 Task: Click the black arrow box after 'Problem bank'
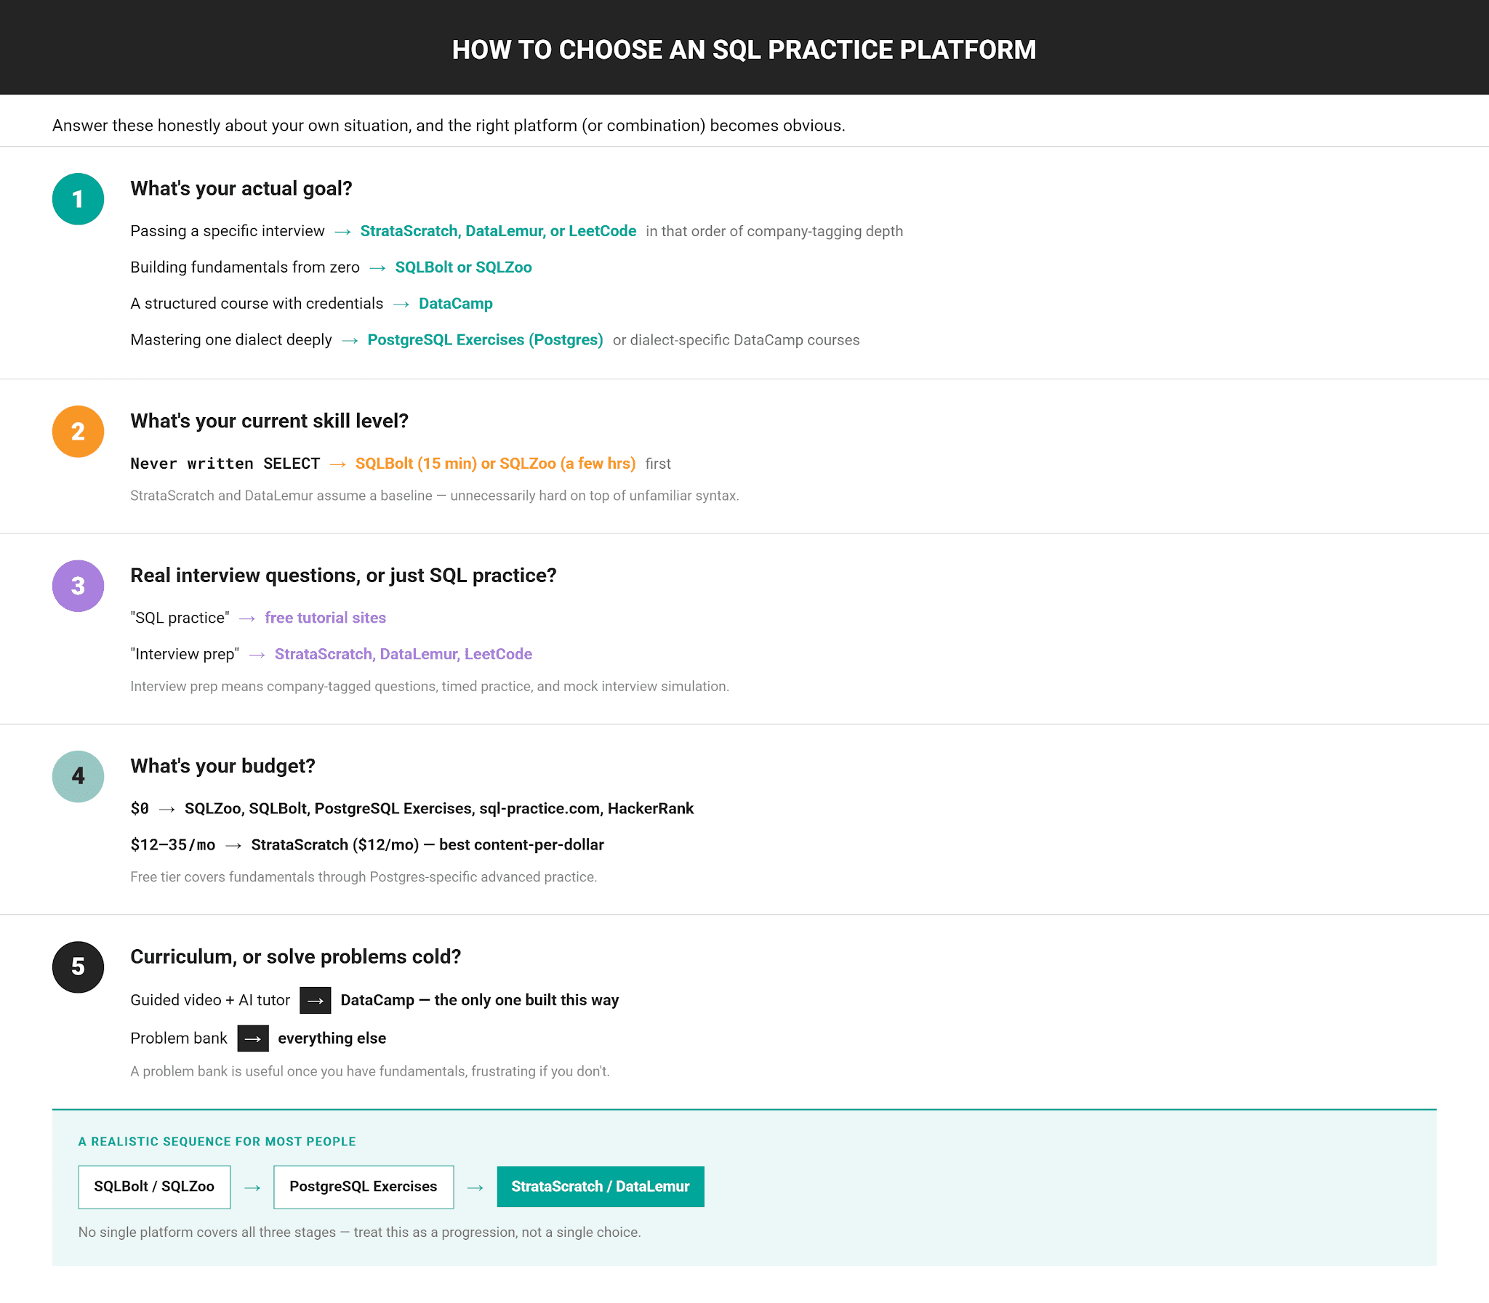252,1038
